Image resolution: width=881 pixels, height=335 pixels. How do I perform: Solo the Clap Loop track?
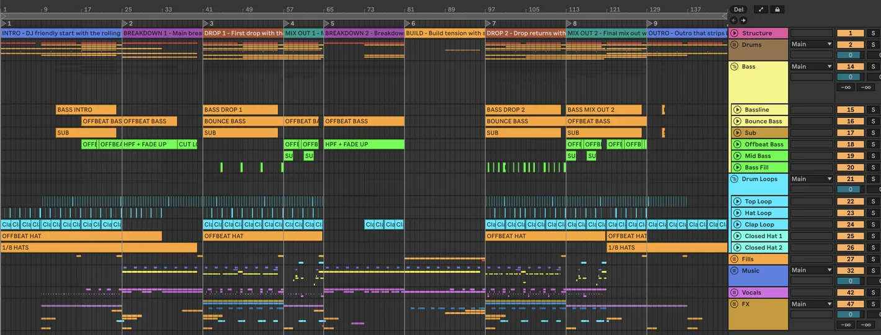tap(872, 224)
